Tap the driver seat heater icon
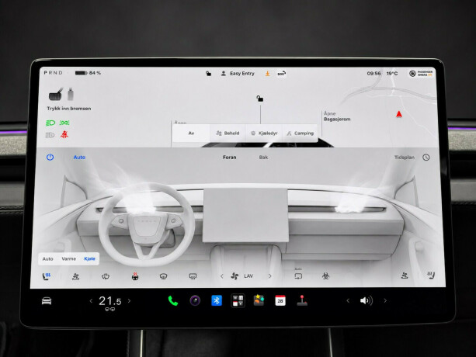 point(46,276)
